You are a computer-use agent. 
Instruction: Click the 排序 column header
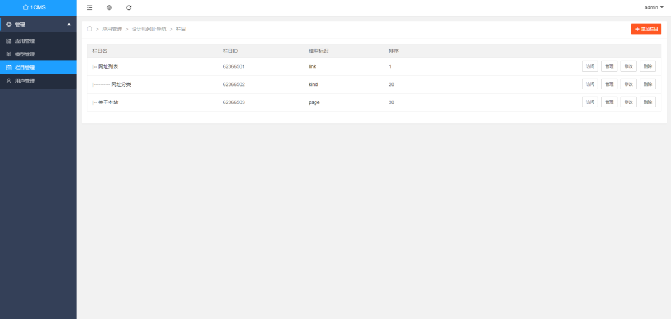pos(394,51)
